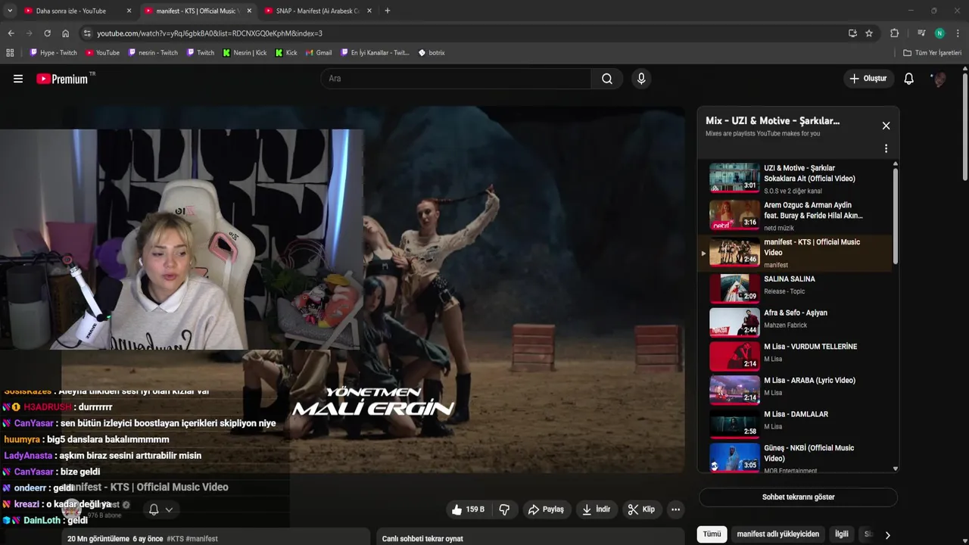Viewport: 969px width, 545px height.
Task: Close the Daha sonra izle tab
Action: click(x=129, y=11)
